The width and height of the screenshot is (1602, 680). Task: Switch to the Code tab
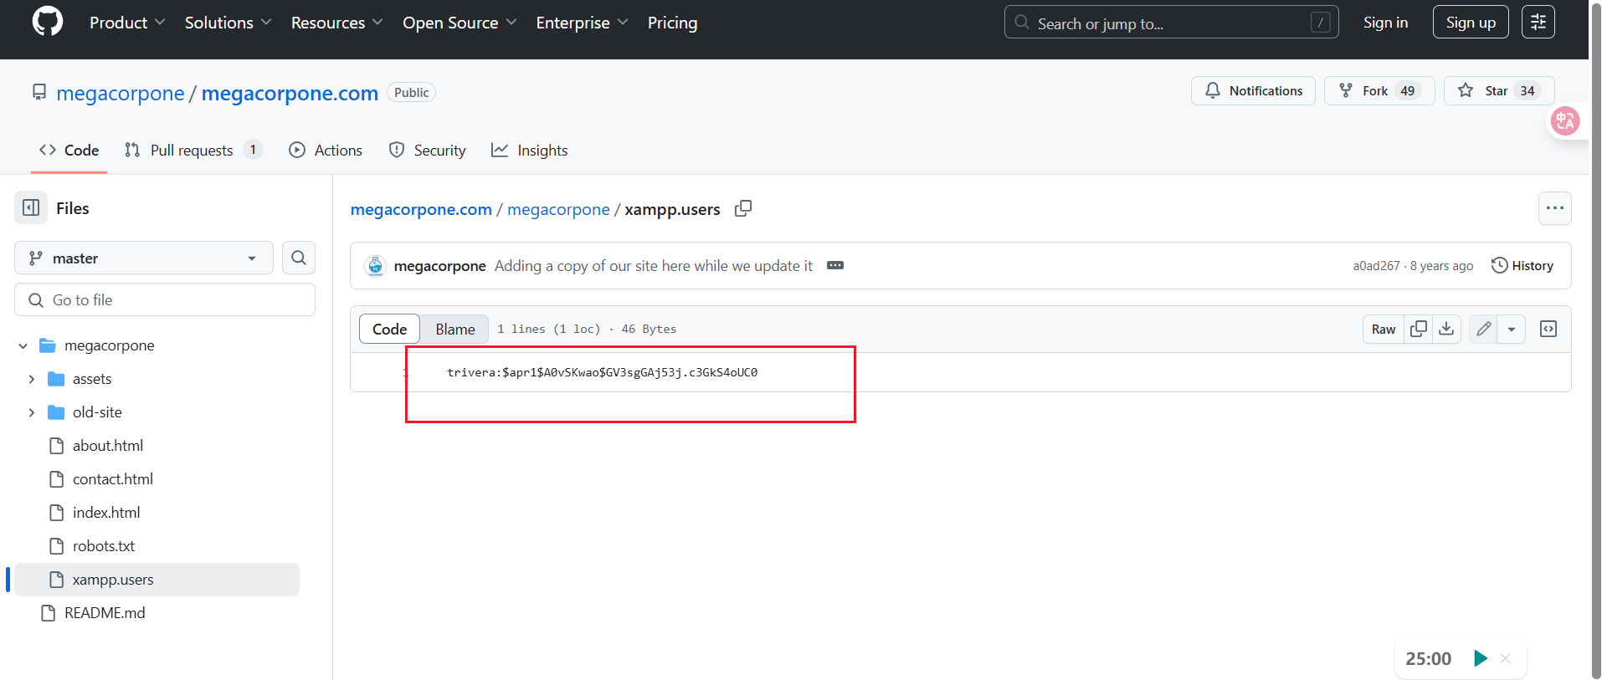69,150
